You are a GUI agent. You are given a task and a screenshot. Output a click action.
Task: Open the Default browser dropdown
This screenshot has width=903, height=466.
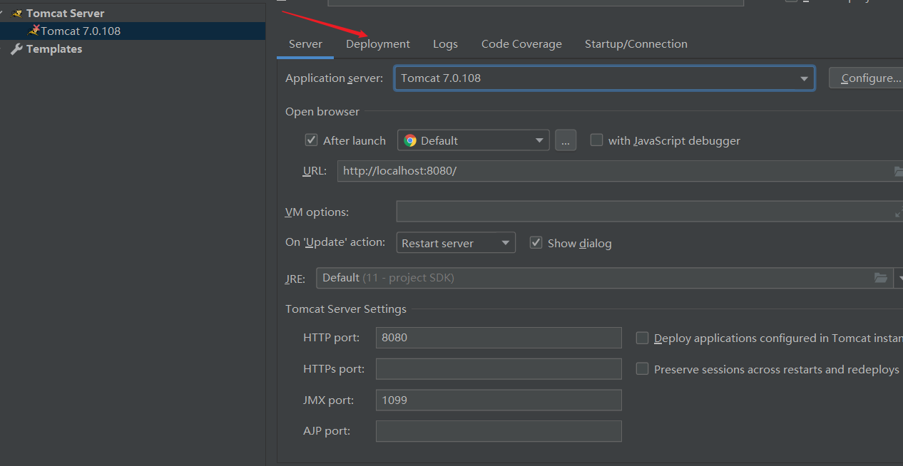473,140
